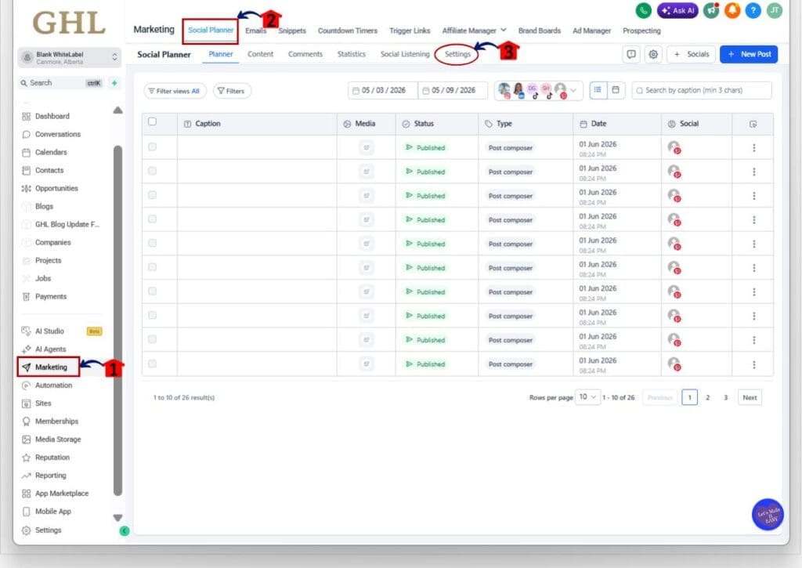Open the gear icon beside Socials button
This screenshot has height=568, width=802.
coord(653,54)
